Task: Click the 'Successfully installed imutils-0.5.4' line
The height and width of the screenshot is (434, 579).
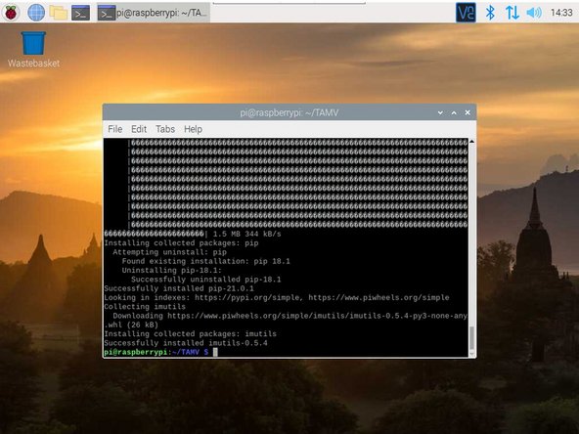Action: (x=186, y=343)
